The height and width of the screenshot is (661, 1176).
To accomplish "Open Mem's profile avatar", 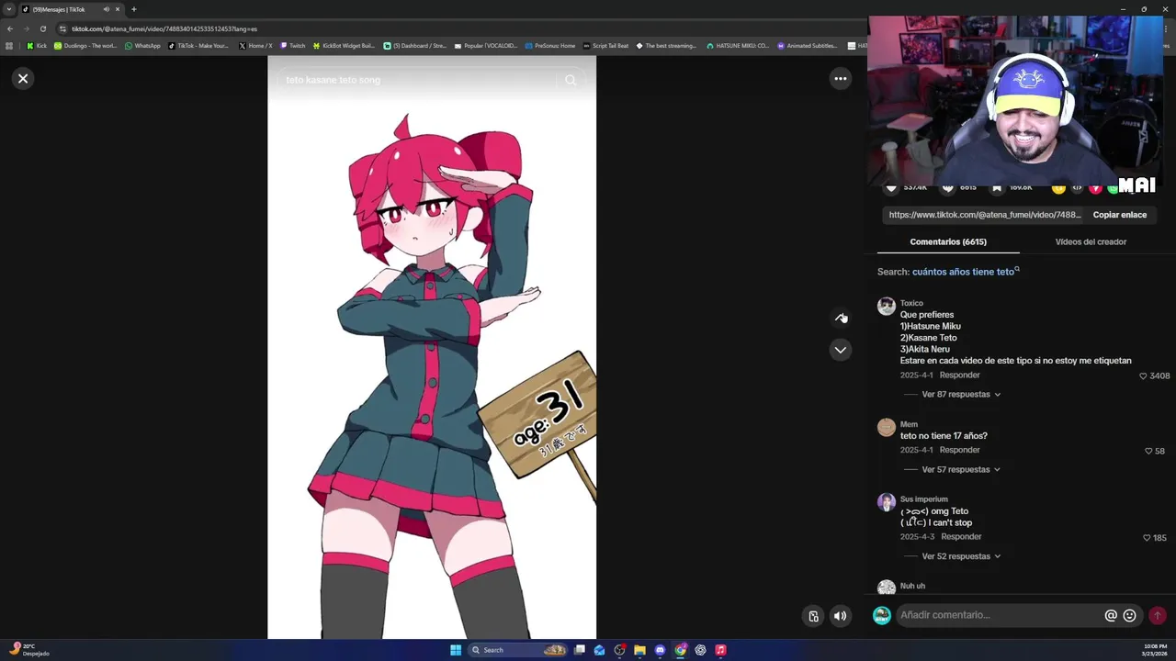I will (x=886, y=428).
